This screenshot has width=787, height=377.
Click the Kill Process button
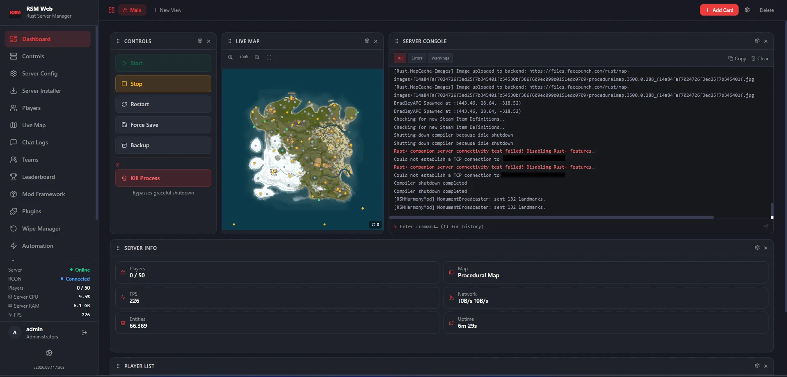[x=163, y=178]
